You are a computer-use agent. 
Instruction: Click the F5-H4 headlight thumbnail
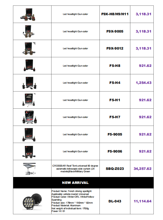pos(29,83)
